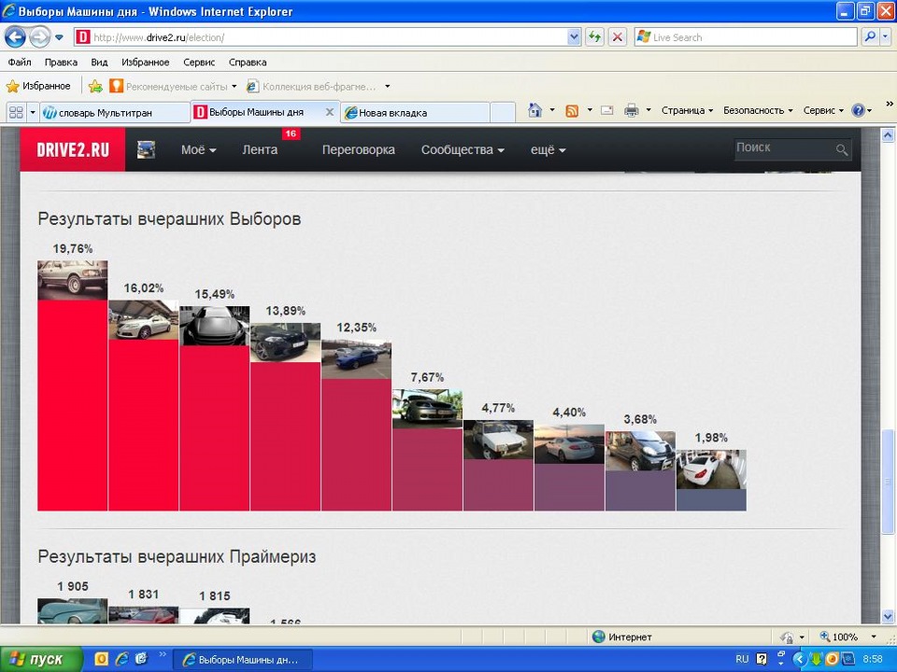Open the 12,35% blue car photo
The height and width of the screenshot is (672, 897).
(356, 358)
